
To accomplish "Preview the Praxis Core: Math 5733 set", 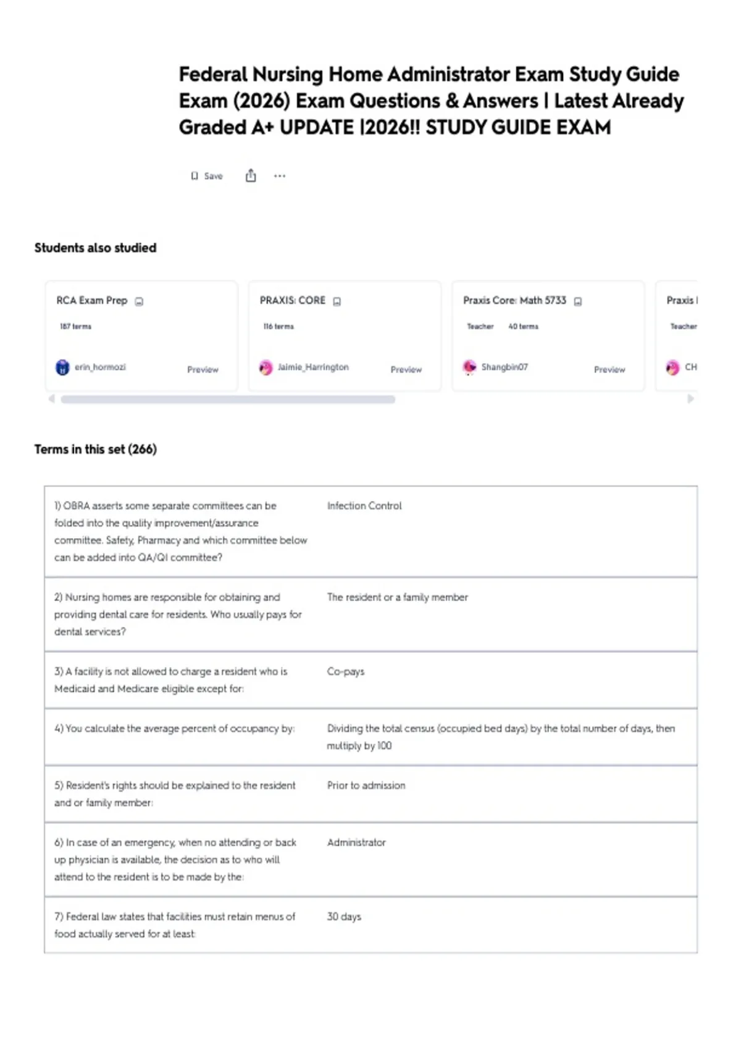I will tap(609, 369).
